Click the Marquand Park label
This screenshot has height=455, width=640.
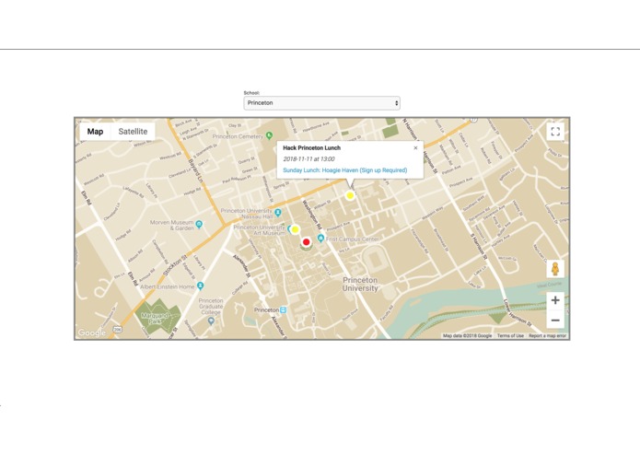[x=155, y=319]
